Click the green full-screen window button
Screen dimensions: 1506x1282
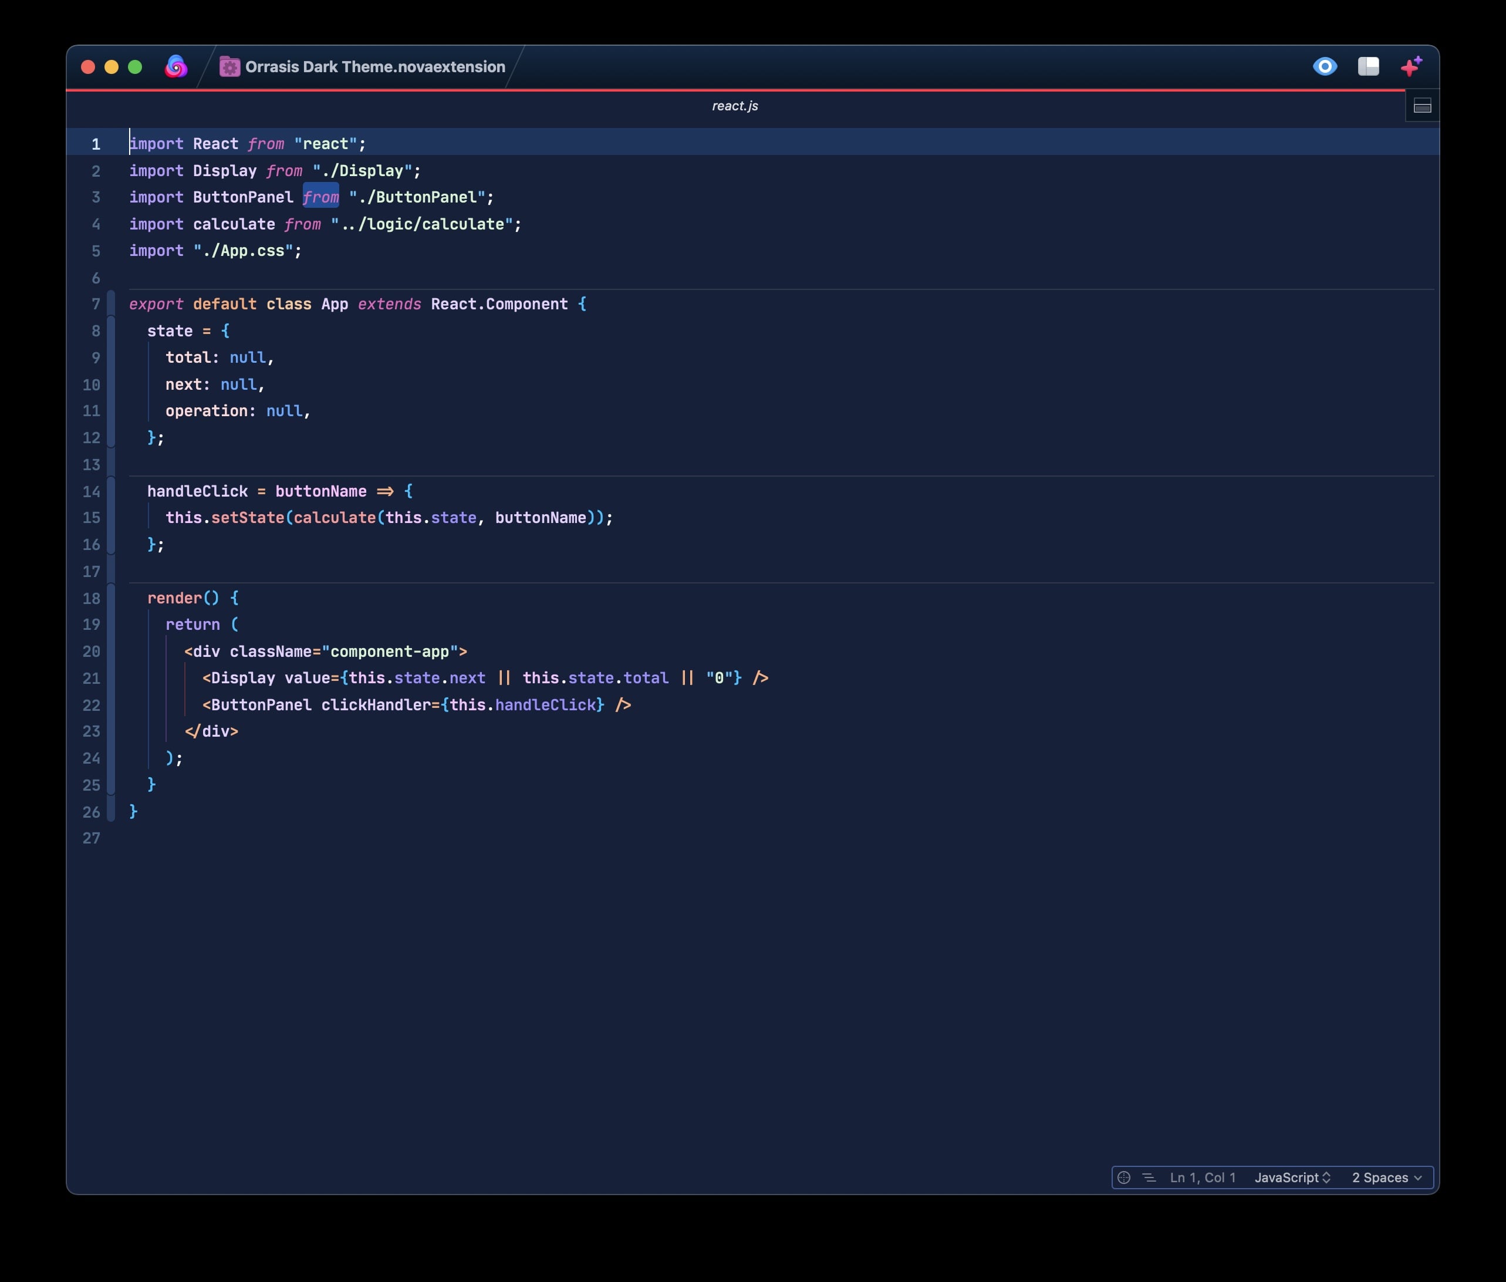coord(134,67)
